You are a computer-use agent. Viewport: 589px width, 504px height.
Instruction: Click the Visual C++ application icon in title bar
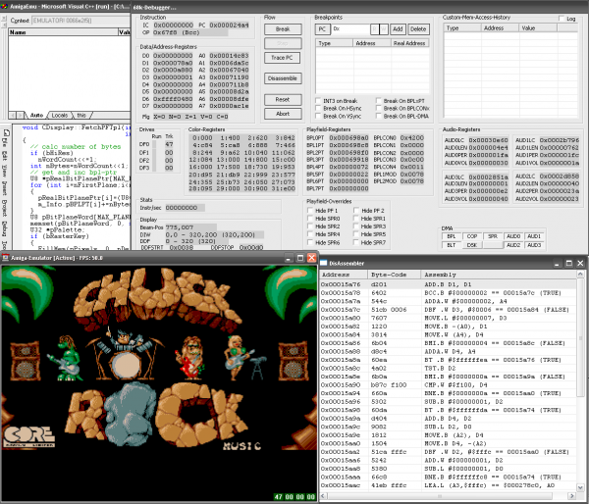click(4, 7)
